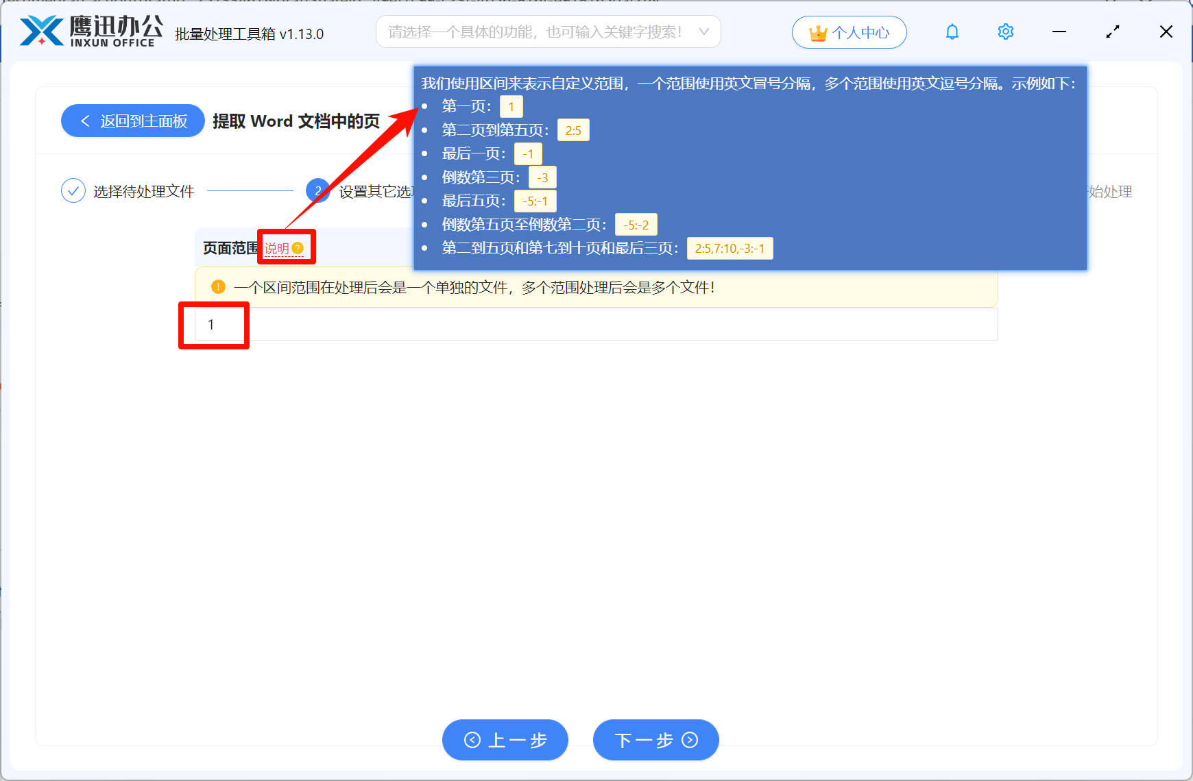1193x781 pixels.
Task: Click the 返回到主面板 button
Action: 132,121
